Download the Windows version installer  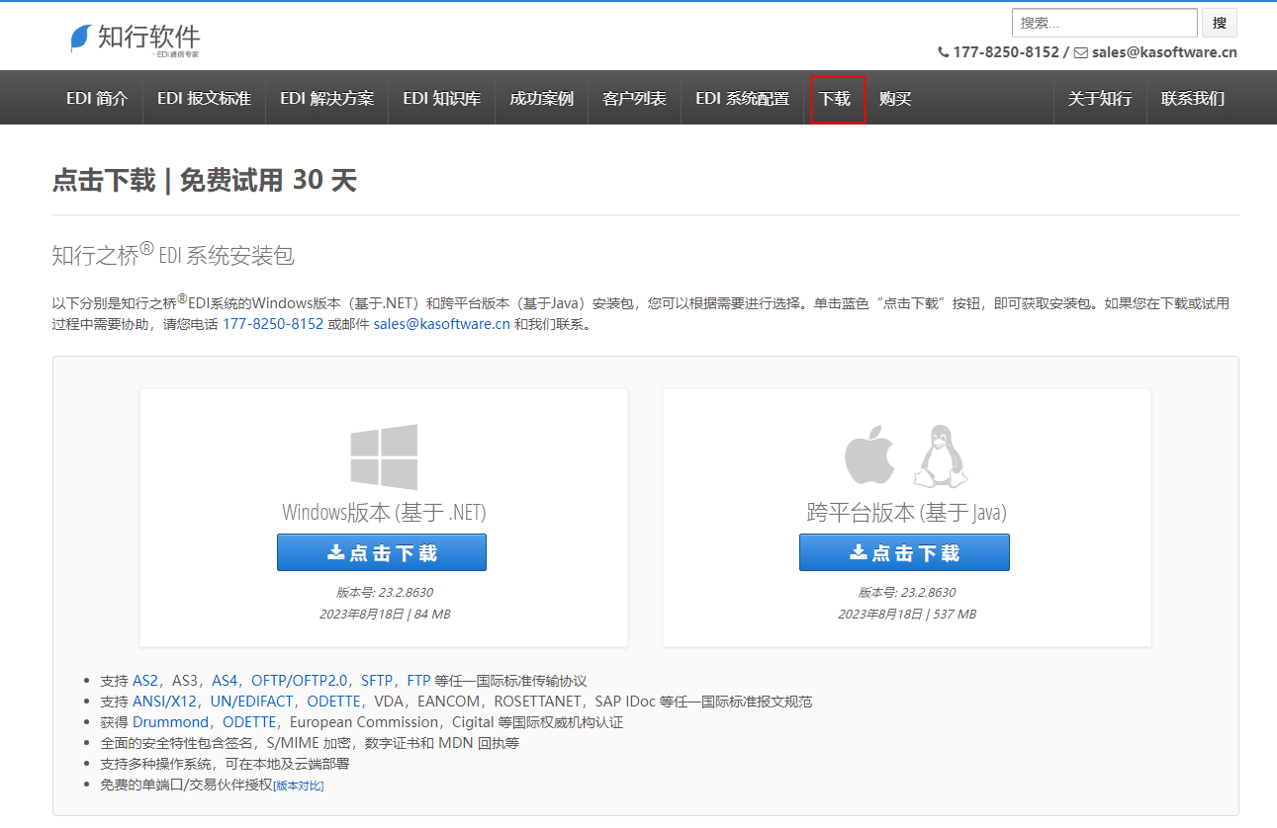pyautogui.click(x=382, y=552)
